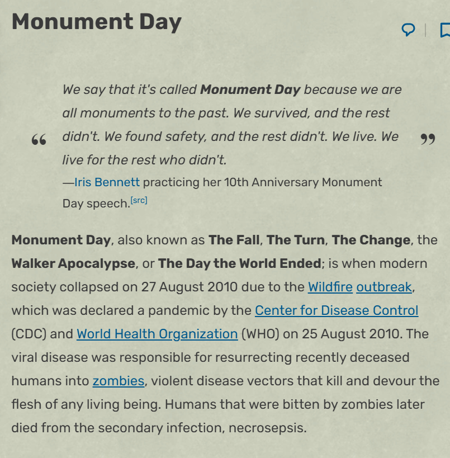Follow the Wildfire link
This screenshot has width=450, height=458.
[x=330, y=287]
